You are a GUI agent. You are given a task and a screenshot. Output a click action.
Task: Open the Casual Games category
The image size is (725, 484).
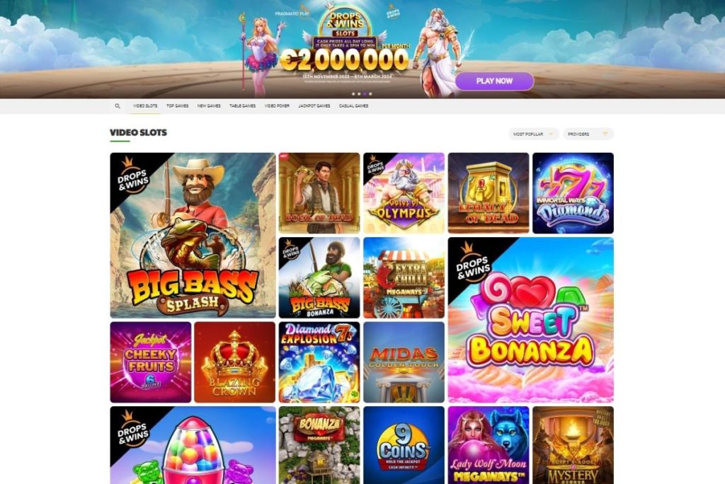coord(354,106)
